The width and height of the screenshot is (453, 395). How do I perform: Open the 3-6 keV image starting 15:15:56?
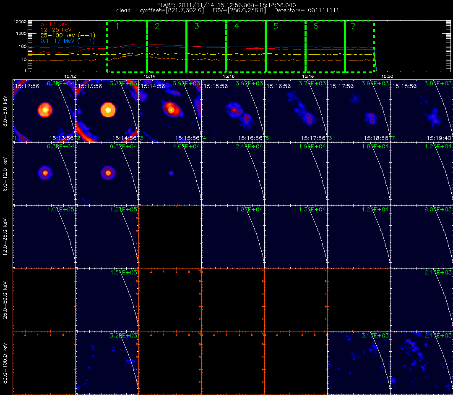tap(233, 111)
